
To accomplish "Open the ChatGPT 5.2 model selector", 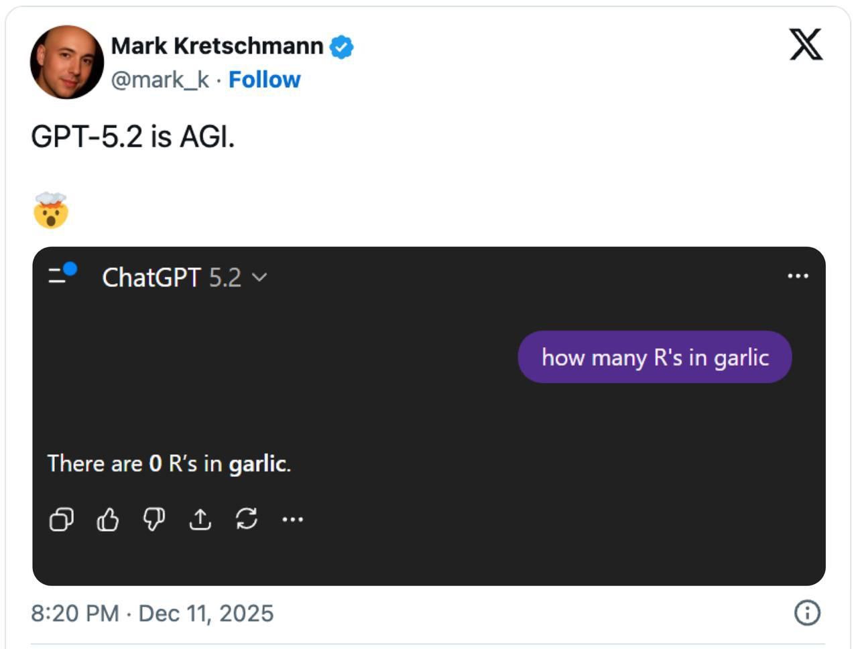I will coord(172,277).
